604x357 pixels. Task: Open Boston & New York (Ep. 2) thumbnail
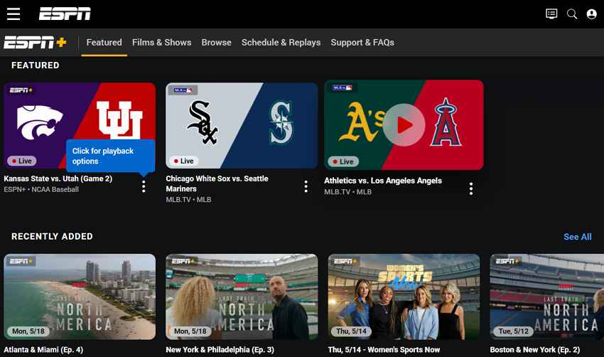tap(547, 297)
